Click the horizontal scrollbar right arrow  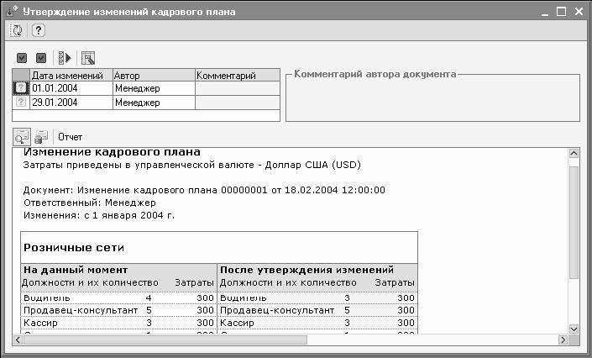(563, 340)
